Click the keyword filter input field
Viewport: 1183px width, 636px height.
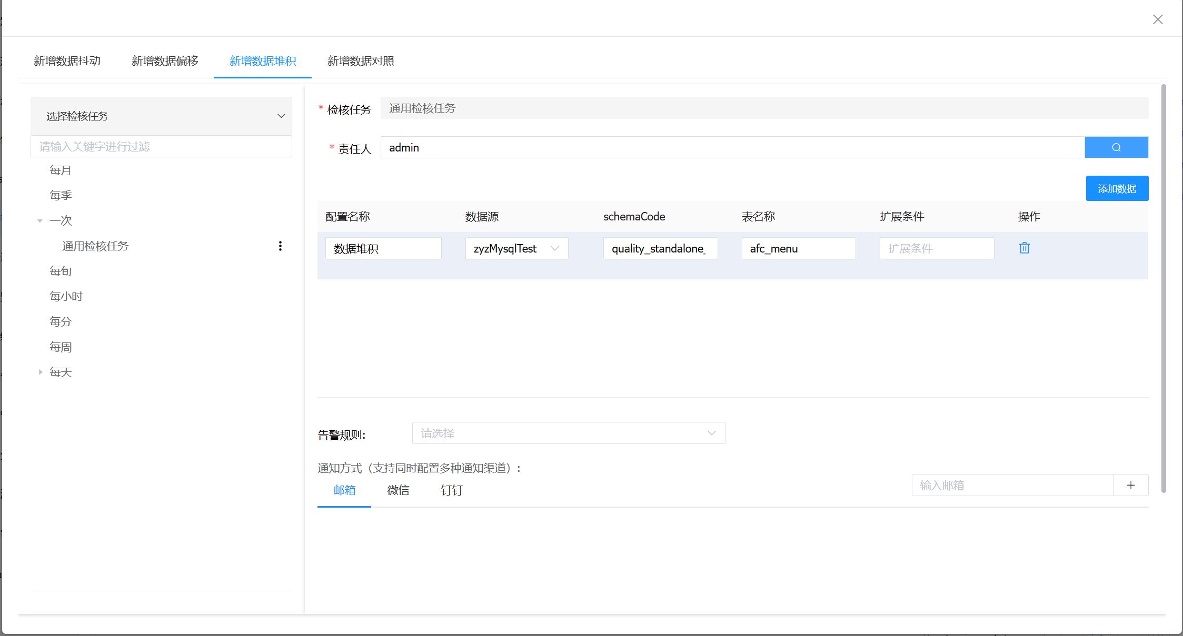tap(161, 146)
